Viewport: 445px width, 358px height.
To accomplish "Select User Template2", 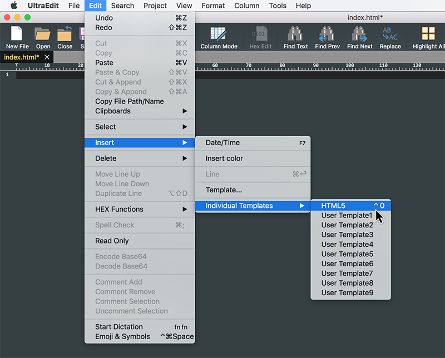I will [x=351, y=225].
